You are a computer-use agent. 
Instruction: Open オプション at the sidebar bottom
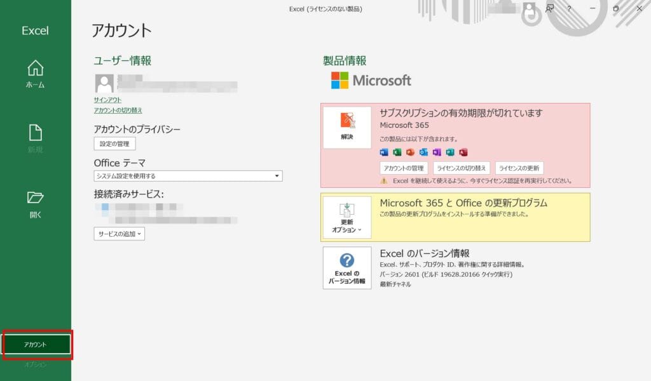tap(36, 364)
